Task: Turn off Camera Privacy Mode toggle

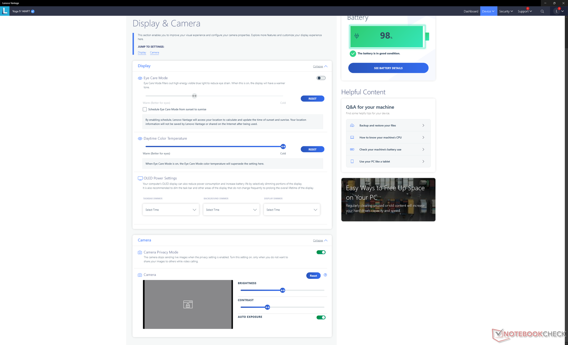Action: (x=321, y=252)
